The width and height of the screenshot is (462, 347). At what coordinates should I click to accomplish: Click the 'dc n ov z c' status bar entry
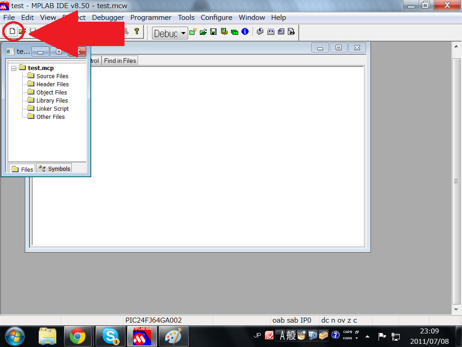(x=339, y=320)
